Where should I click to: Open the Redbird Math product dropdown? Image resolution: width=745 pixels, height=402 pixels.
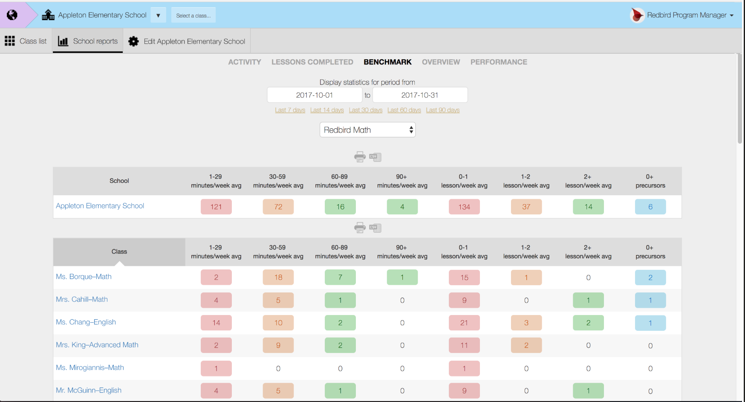click(x=367, y=130)
